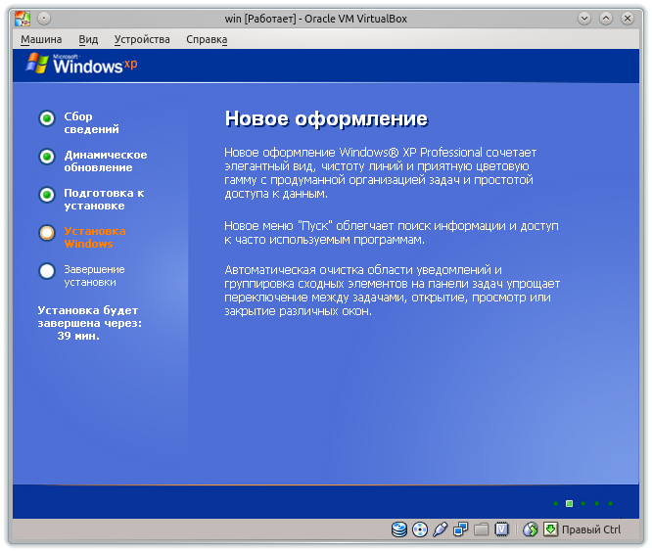Open the Вид menu
This screenshot has width=652, height=552.
(88, 39)
